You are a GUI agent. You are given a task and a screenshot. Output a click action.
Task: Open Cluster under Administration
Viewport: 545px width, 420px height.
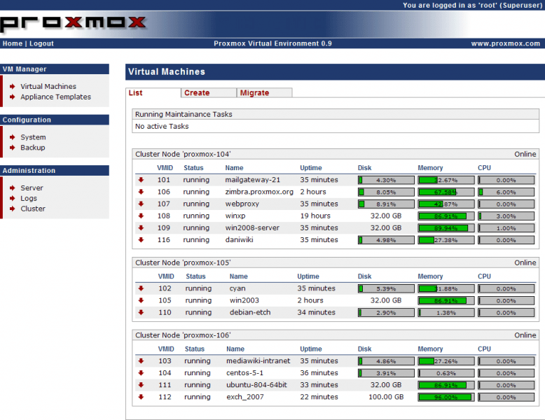click(33, 209)
